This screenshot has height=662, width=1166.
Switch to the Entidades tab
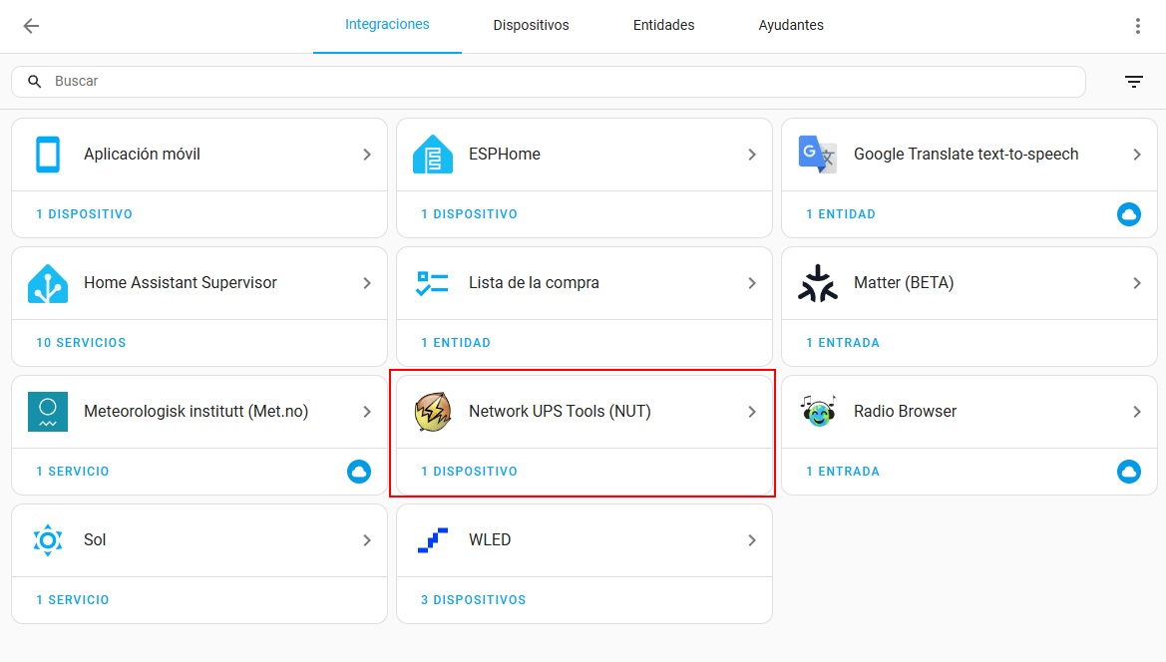pyautogui.click(x=664, y=25)
